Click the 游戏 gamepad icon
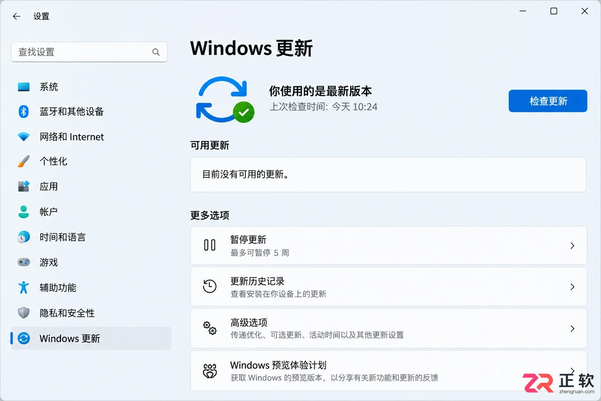This screenshot has height=401, width=601. [x=24, y=262]
